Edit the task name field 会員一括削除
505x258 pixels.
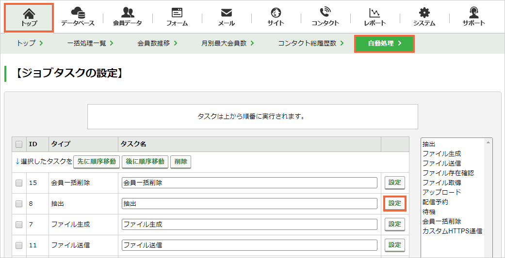249,183
